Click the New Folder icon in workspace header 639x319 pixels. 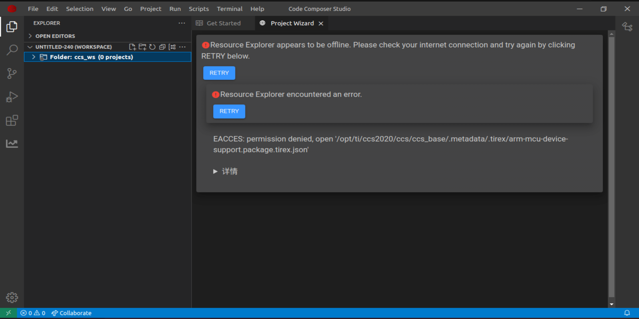[142, 47]
